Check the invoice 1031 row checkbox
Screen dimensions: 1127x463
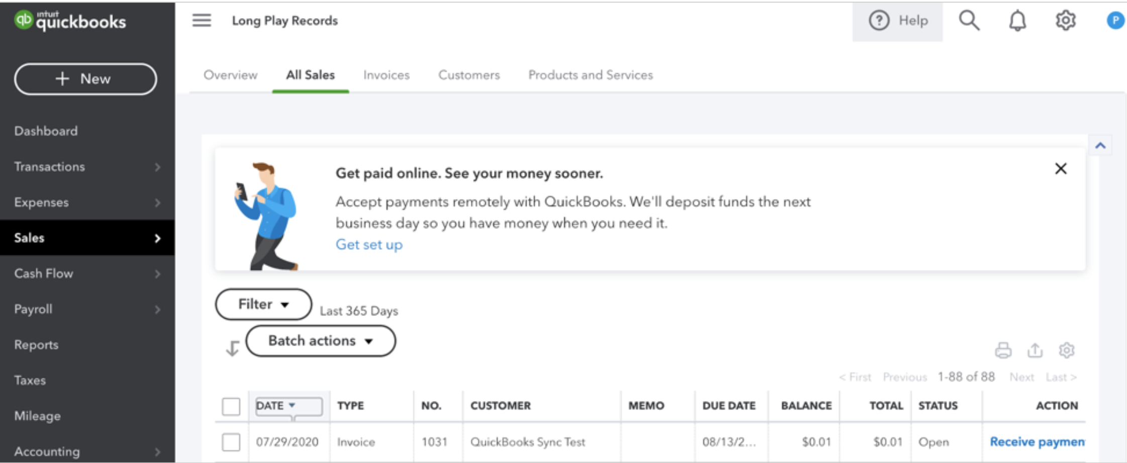pyautogui.click(x=231, y=442)
